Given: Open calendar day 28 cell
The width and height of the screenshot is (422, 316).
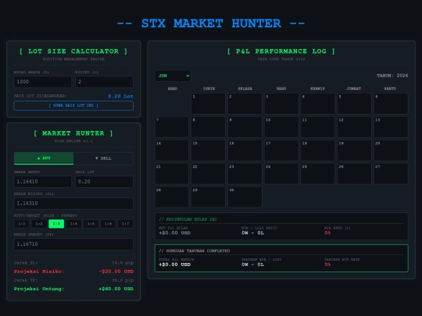Looking at the screenshot, I should click(x=172, y=197).
